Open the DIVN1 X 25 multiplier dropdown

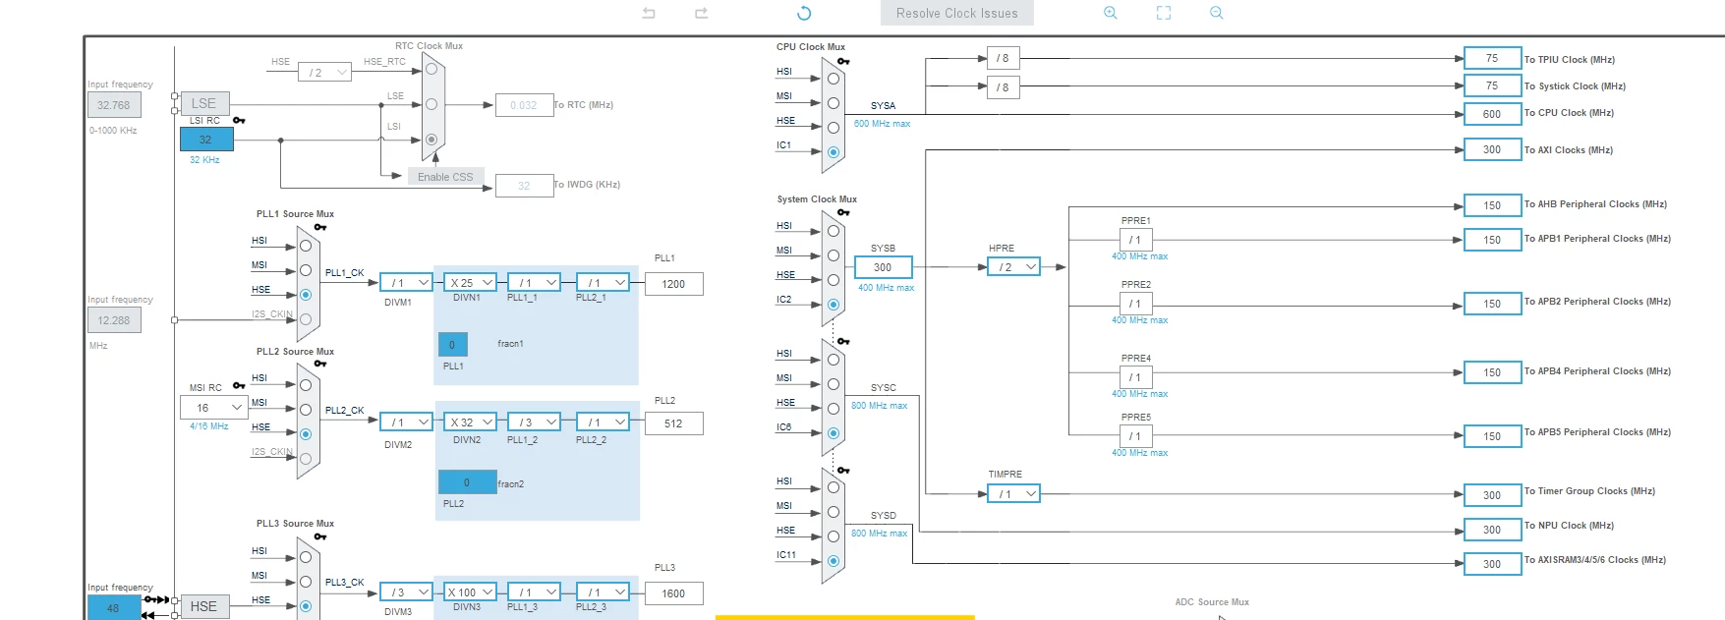pos(470,283)
